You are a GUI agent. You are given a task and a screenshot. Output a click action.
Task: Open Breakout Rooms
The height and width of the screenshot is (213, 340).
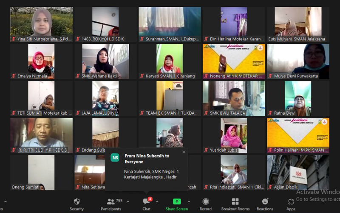click(x=235, y=204)
